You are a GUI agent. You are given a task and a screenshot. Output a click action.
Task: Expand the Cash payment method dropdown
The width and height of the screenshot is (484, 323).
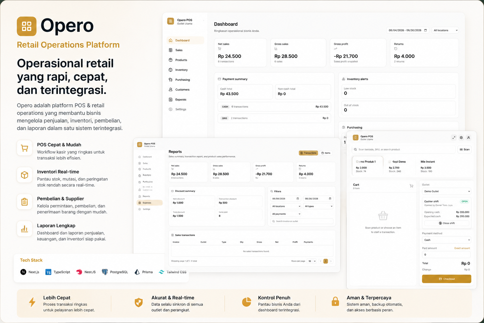coord(447,240)
